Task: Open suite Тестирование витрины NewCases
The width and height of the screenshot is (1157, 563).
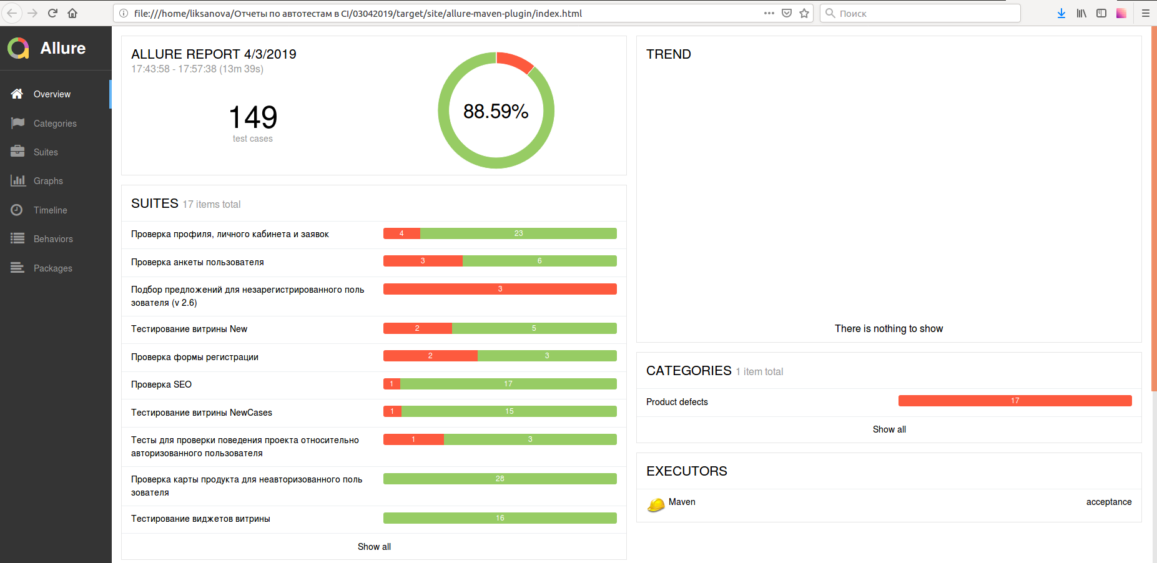Action: click(x=374, y=413)
